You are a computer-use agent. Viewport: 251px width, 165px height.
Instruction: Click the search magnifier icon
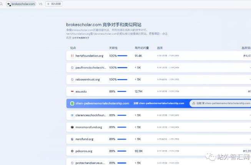point(1,4)
